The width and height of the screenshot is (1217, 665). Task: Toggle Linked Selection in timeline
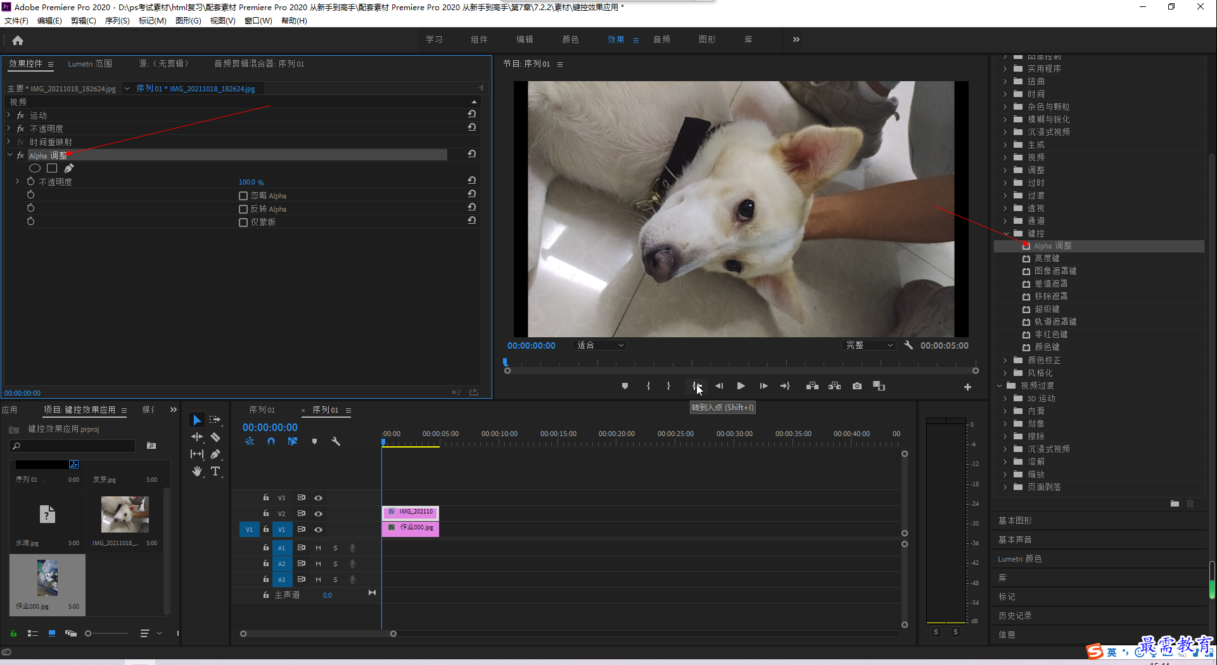click(293, 441)
